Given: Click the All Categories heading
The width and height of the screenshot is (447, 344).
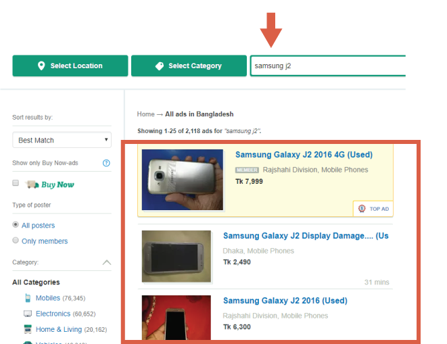Looking at the screenshot, I should [36, 282].
